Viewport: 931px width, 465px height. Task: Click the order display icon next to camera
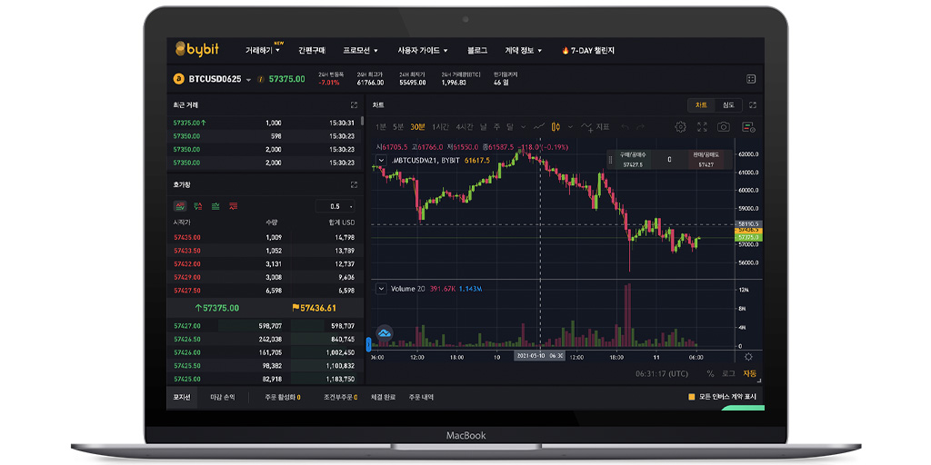pos(748,127)
